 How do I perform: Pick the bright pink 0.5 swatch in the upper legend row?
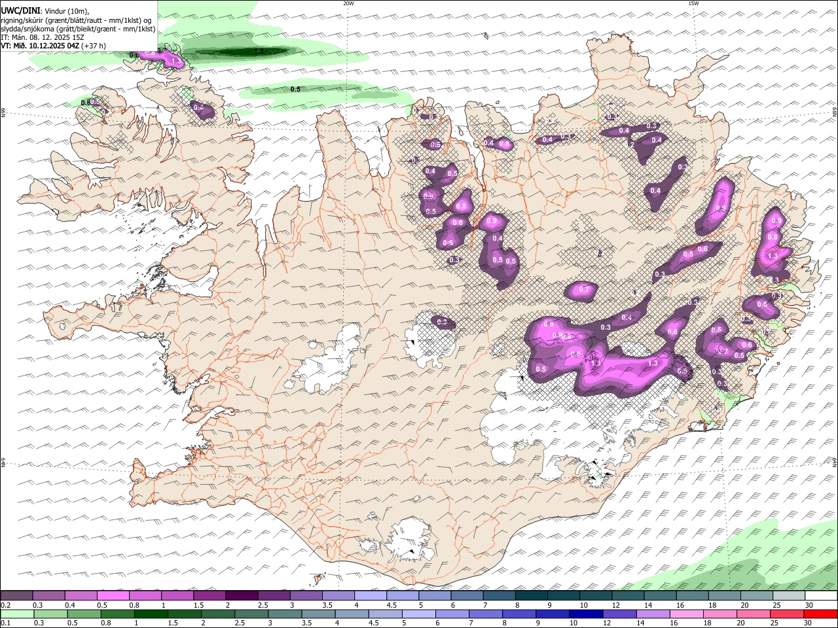113,596
